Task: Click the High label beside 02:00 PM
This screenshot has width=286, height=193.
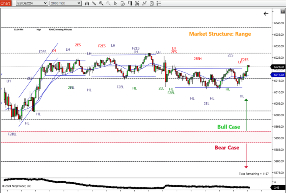Action: tap(39, 29)
